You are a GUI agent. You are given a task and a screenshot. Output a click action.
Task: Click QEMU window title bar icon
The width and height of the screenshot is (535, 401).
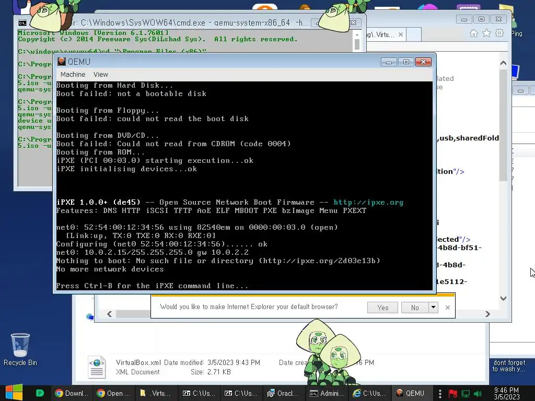62,62
